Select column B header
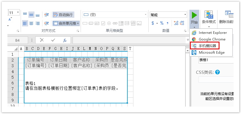Viewport: 241px width, 114px height. [27, 49]
